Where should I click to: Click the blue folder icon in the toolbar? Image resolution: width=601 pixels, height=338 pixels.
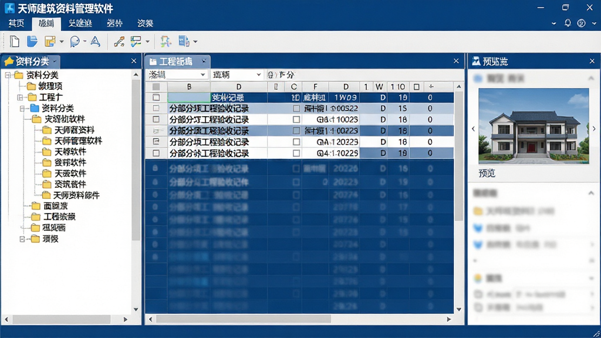(x=32, y=42)
